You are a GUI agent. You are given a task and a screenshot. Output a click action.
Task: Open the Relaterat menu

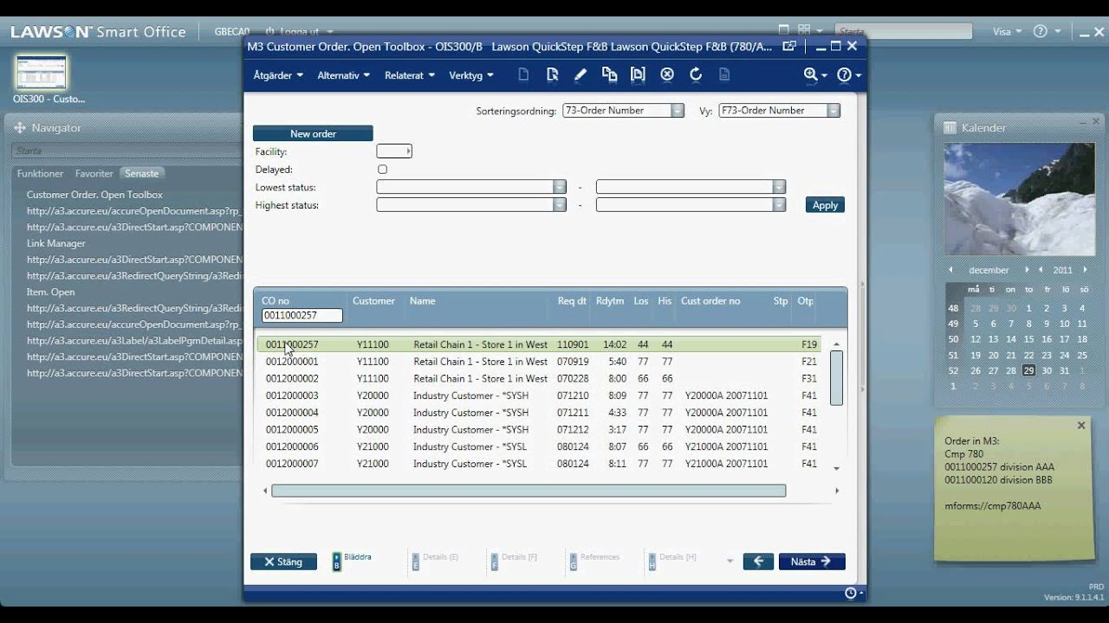point(410,75)
